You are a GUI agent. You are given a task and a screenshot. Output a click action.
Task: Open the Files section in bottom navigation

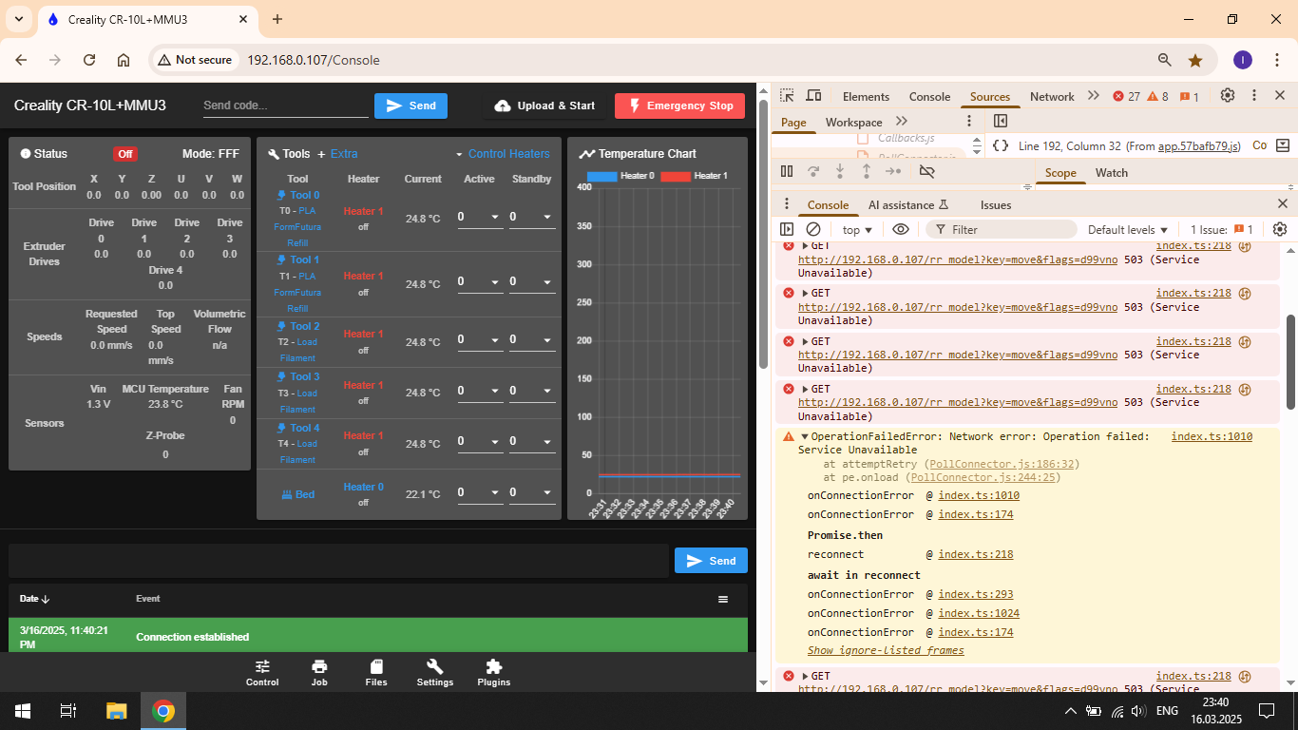pyautogui.click(x=376, y=673)
